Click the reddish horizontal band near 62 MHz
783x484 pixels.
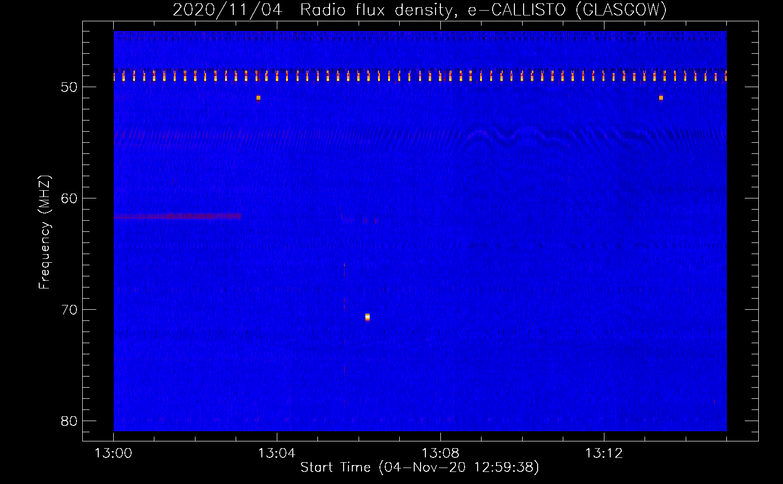tap(177, 216)
